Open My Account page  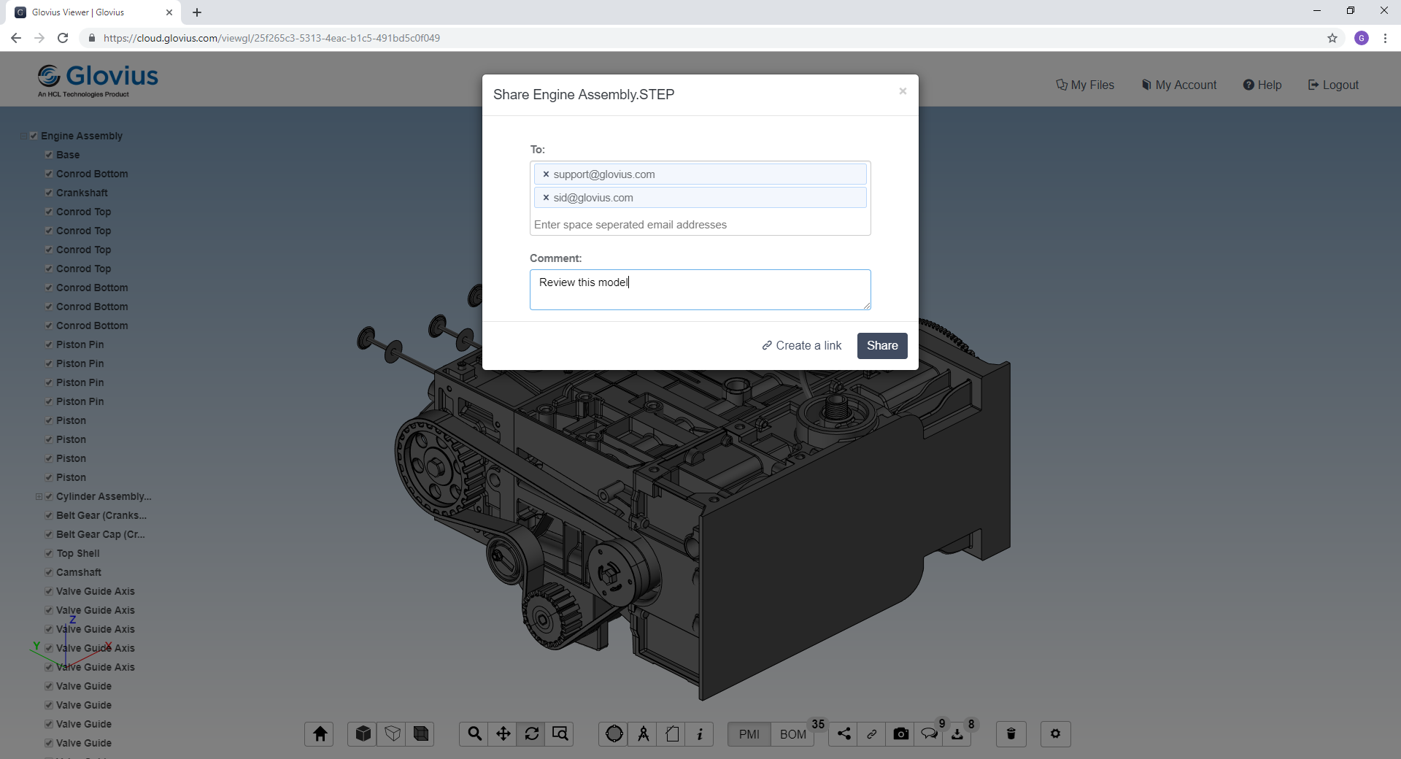1179,85
